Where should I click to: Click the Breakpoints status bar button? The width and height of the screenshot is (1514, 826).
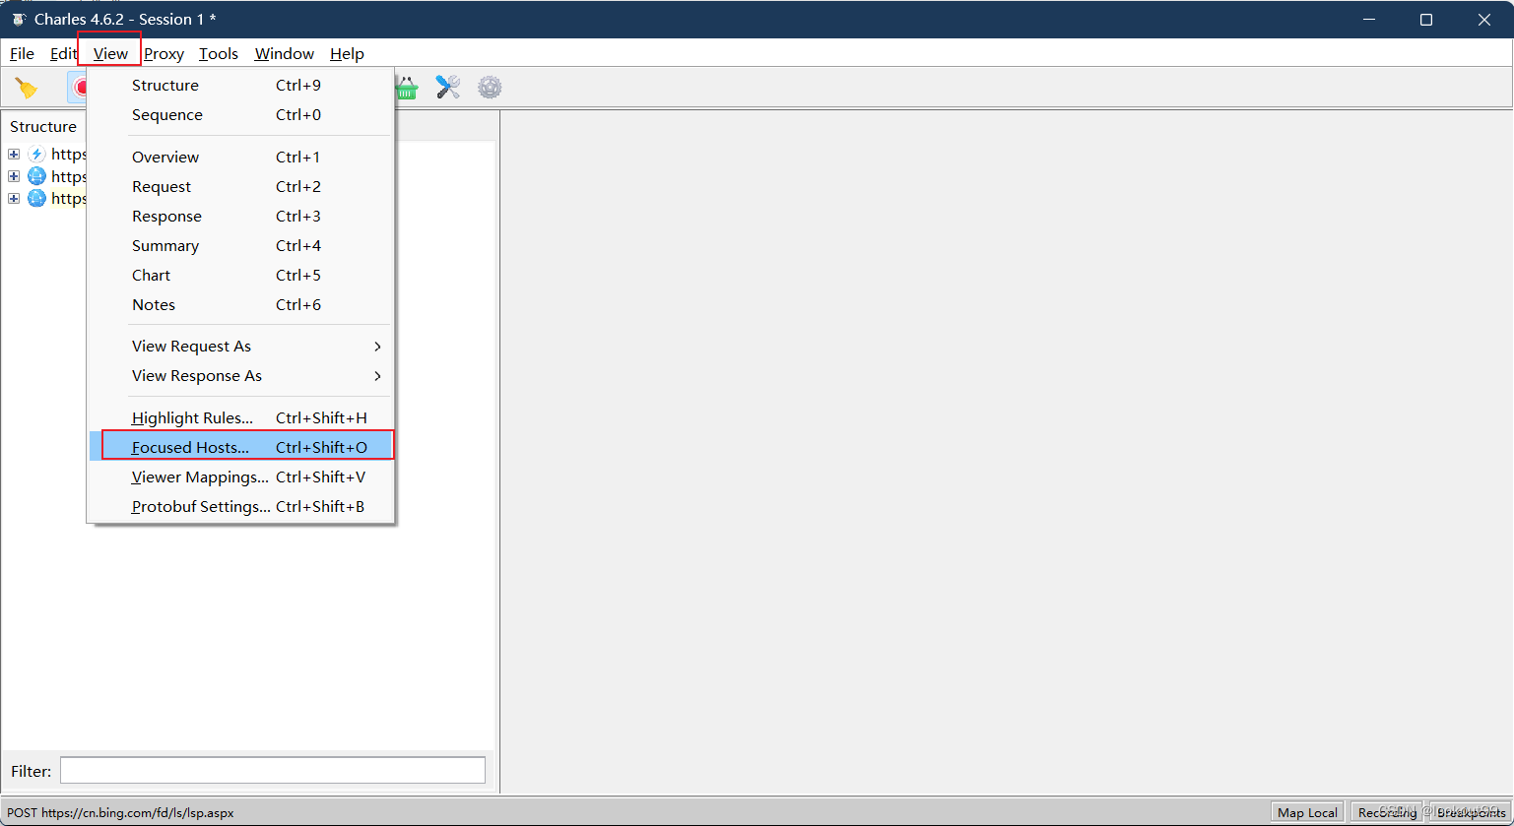(x=1471, y=812)
